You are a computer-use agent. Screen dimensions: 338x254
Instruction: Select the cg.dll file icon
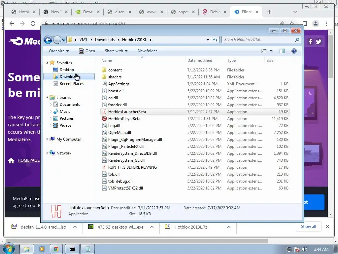point(104,98)
